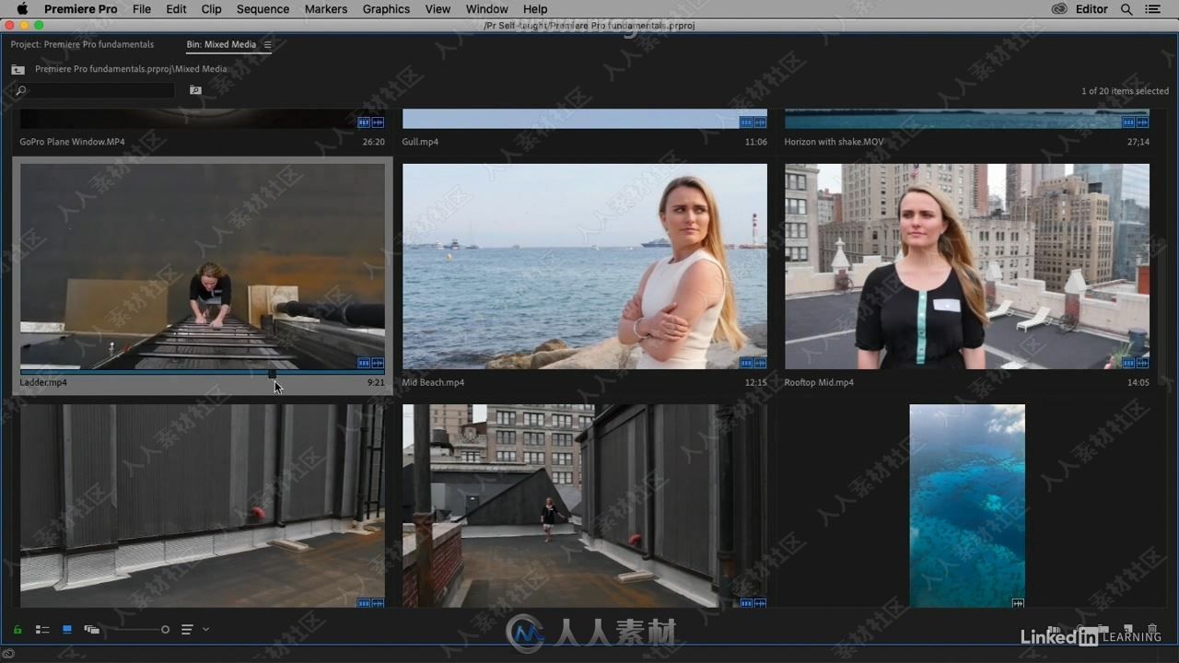The height and width of the screenshot is (663, 1179).
Task: Create new search bin from query icon
Action: click(195, 90)
